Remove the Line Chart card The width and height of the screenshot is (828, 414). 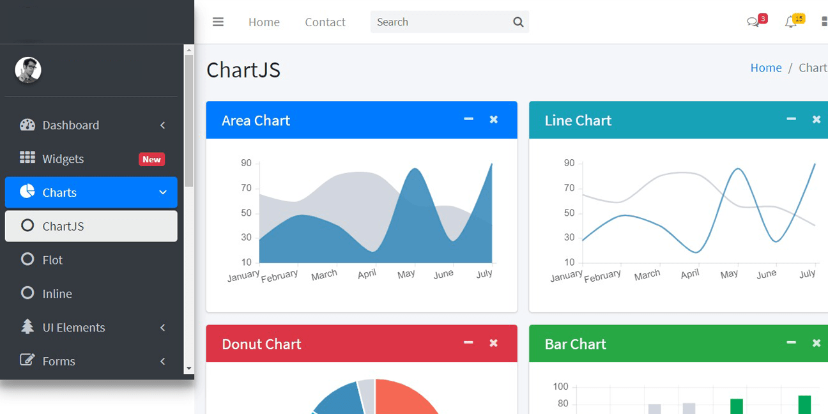[816, 119]
